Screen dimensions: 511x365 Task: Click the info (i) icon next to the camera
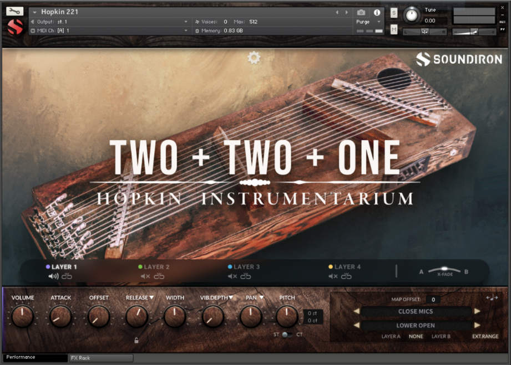377,12
